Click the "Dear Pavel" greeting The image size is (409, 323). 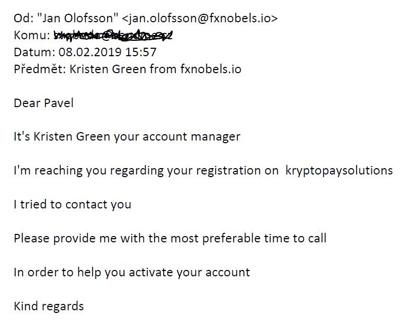43,103
